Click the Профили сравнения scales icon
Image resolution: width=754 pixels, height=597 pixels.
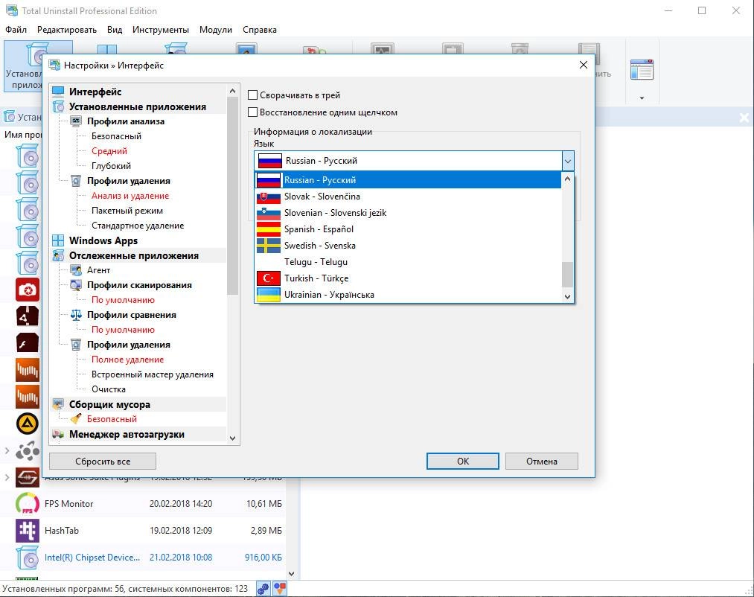pyautogui.click(x=76, y=315)
